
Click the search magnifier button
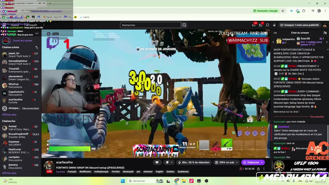point(184,25)
